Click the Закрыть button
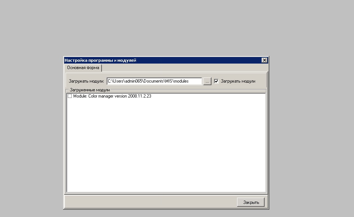 [251, 202]
